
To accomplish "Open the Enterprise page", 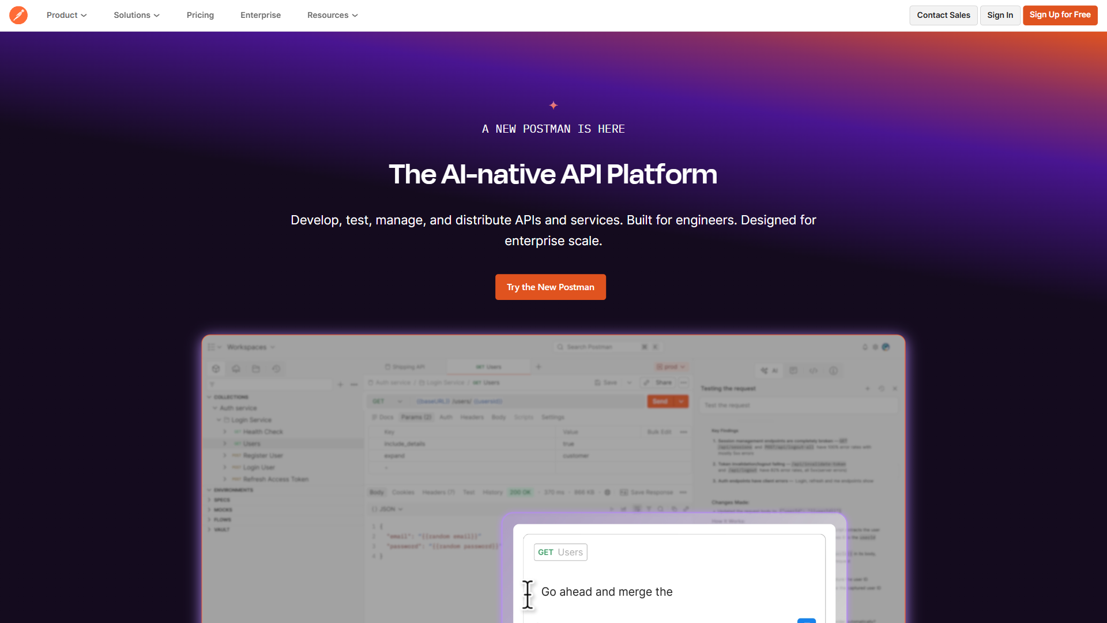I will pyautogui.click(x=261, y=15).
